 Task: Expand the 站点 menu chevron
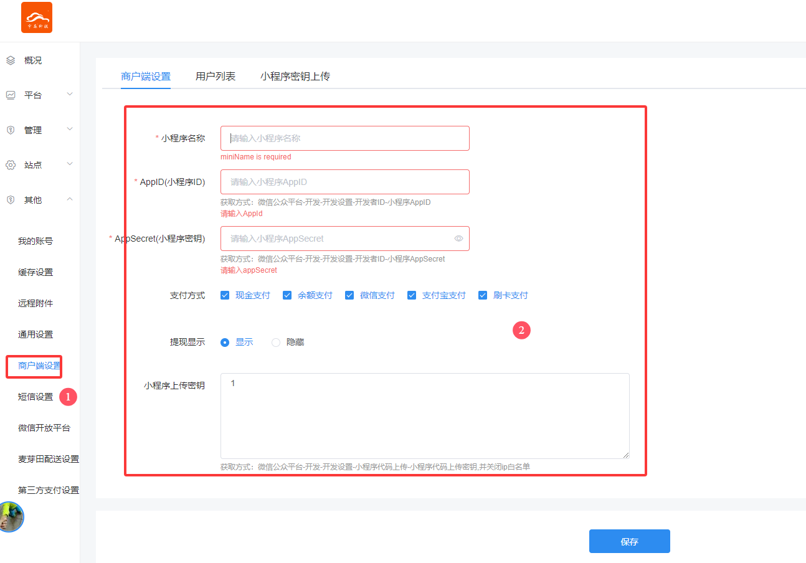tap(70, 164)
